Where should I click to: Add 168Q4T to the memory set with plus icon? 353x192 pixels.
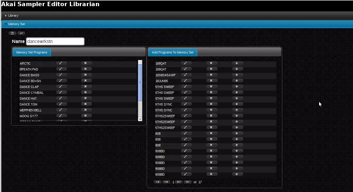coord(238,63)
